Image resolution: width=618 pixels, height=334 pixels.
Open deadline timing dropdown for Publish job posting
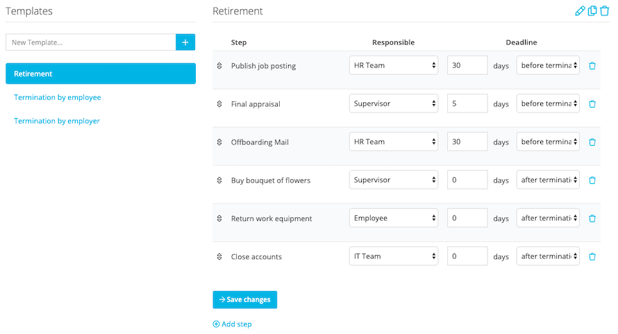click(548, 65)
